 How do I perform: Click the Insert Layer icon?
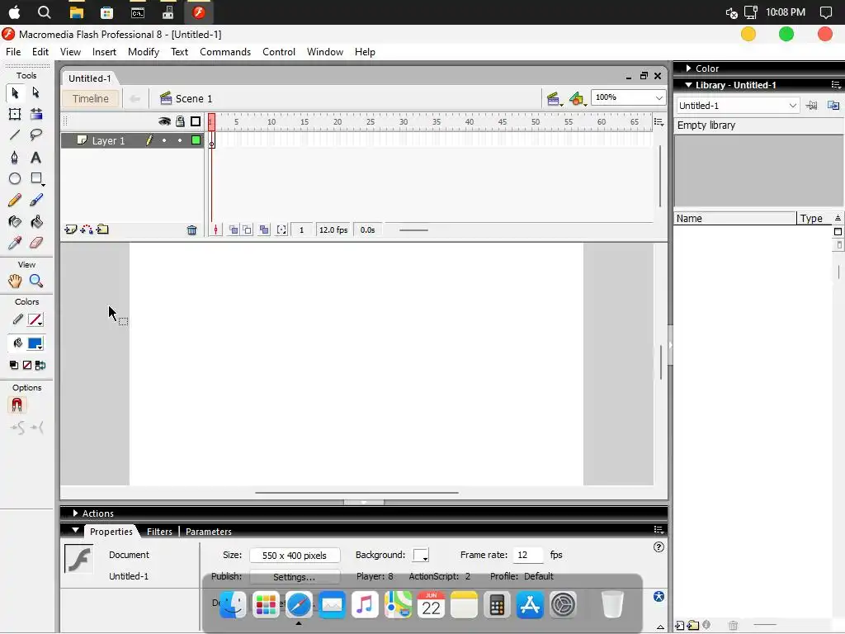71,229
